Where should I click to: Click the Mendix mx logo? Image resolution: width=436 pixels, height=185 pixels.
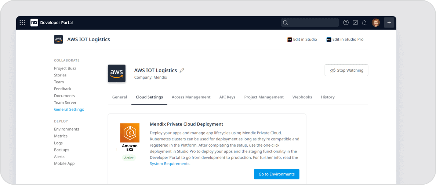(x=34, y=23)
